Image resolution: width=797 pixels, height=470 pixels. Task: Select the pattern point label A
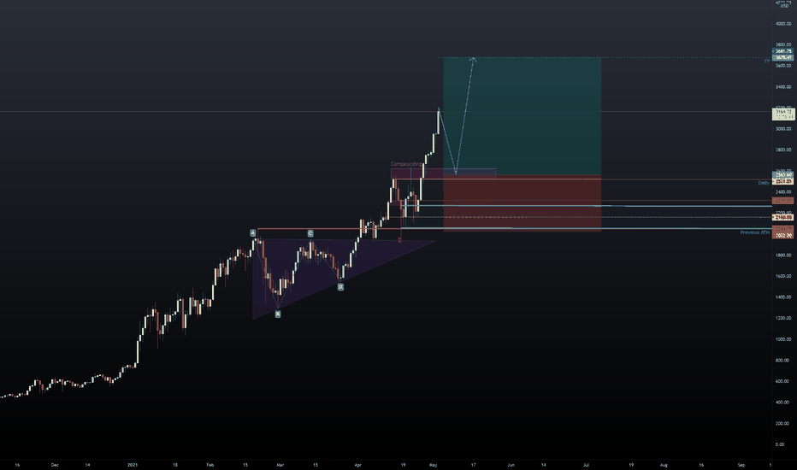coord(252,233)
